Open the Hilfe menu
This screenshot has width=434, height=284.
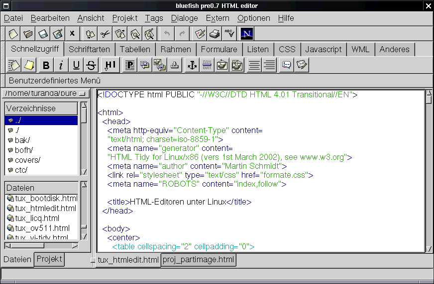coord(286,18)
